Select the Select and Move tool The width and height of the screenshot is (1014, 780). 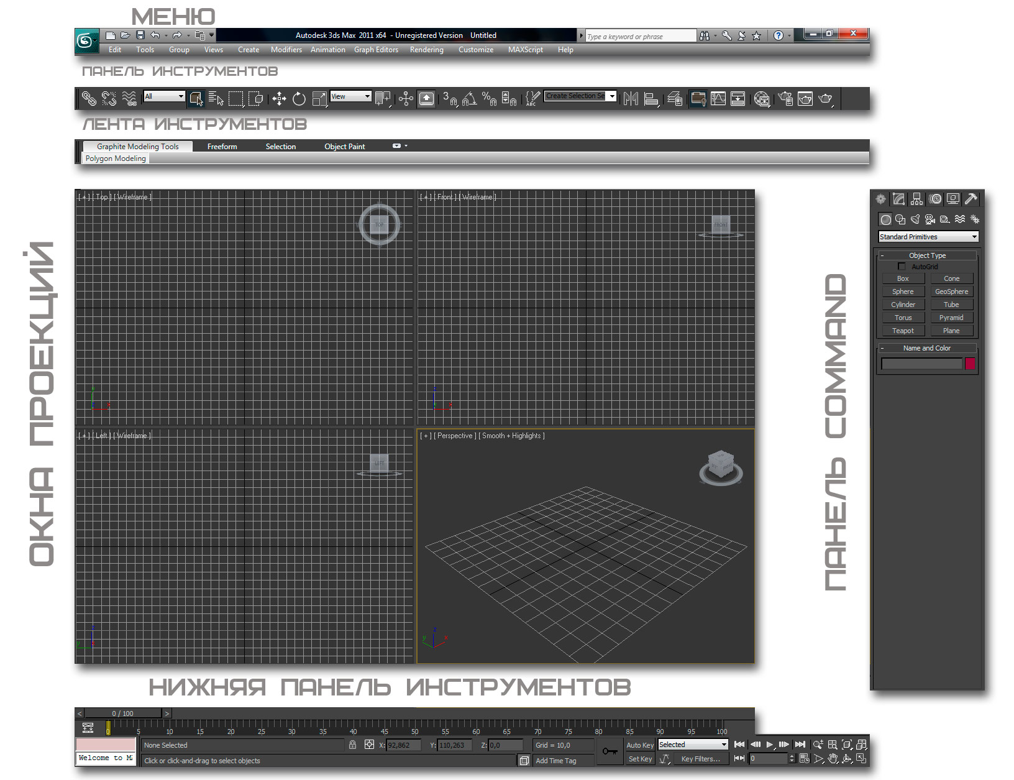(x=279, y=98)
